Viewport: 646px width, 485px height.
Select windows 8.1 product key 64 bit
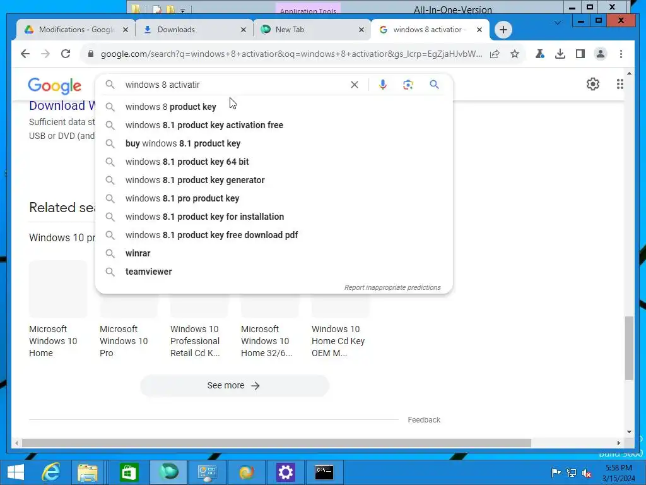(274, 162)
